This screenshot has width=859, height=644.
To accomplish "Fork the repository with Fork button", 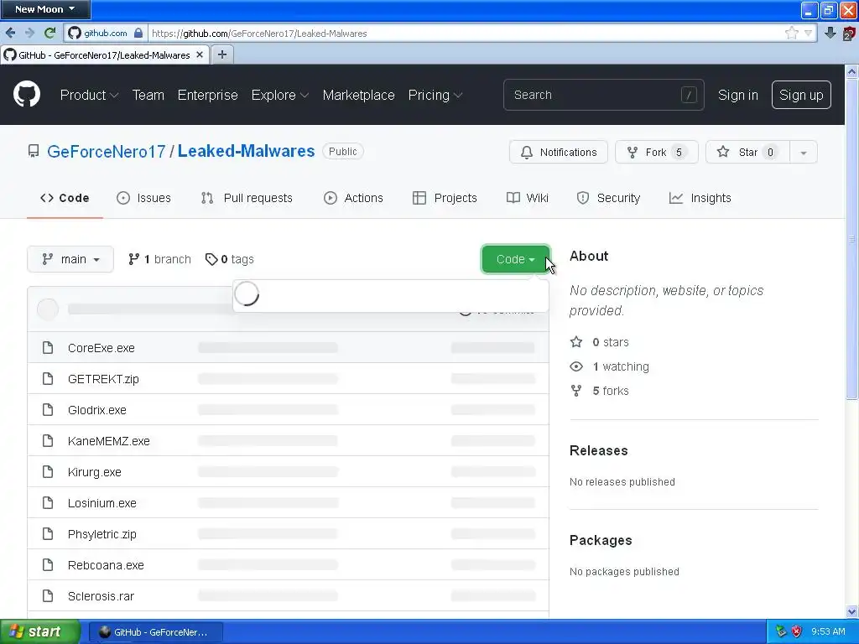I will tap(656, 153).
